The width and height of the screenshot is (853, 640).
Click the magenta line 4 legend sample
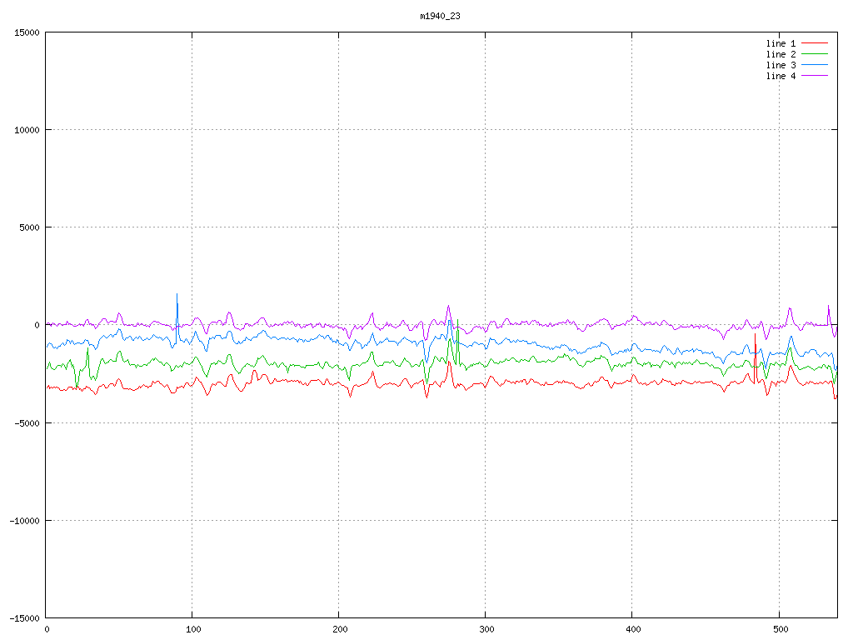[816, 76]
